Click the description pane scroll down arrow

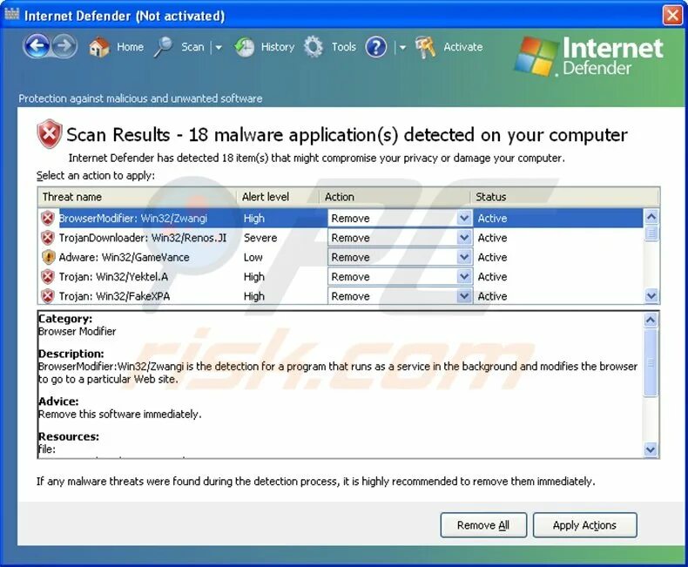(x=651, y=449)
